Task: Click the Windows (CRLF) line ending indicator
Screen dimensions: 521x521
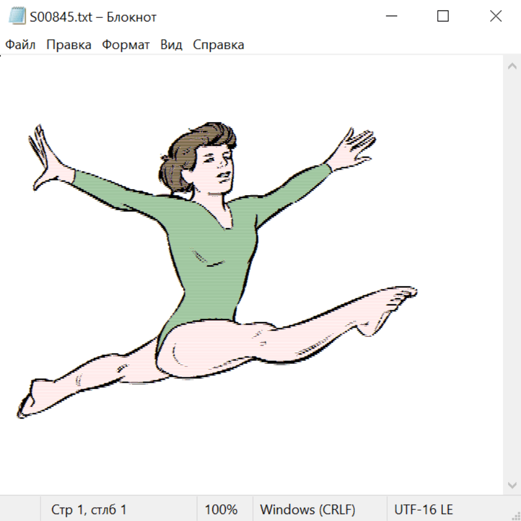Action: tap(307, 510)
